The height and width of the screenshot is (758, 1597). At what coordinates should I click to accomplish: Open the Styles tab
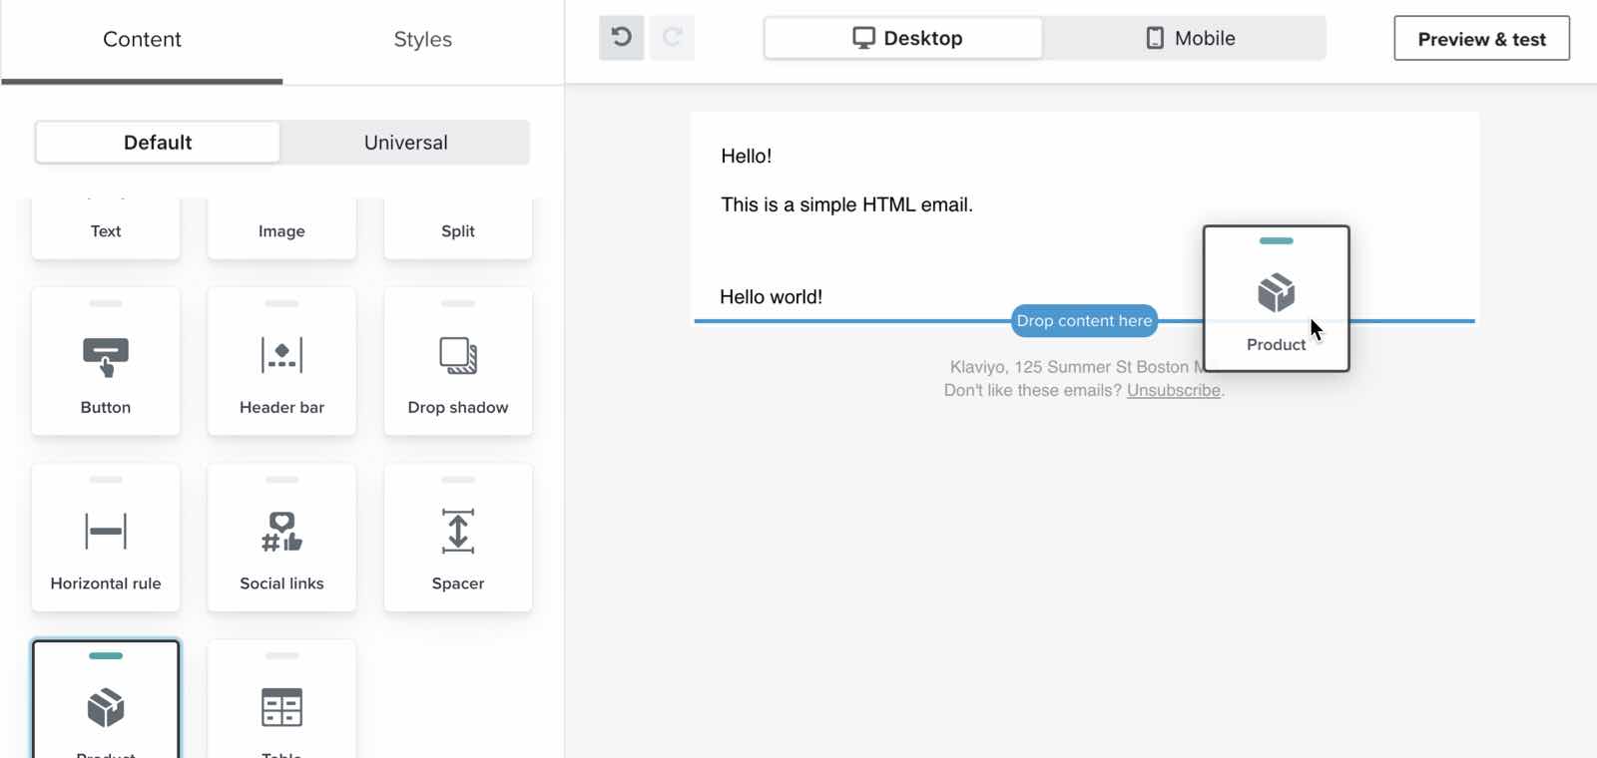(422, 40)
